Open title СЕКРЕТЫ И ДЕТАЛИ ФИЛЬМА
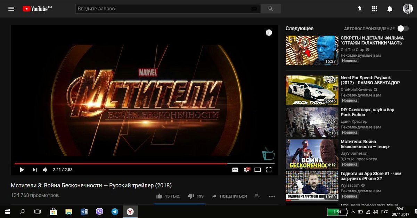Screen dimensions: 417x218 pyautogui.click(x=372, y=40)
